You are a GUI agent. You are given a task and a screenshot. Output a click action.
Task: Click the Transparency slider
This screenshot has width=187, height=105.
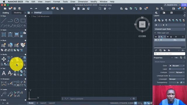174,83
